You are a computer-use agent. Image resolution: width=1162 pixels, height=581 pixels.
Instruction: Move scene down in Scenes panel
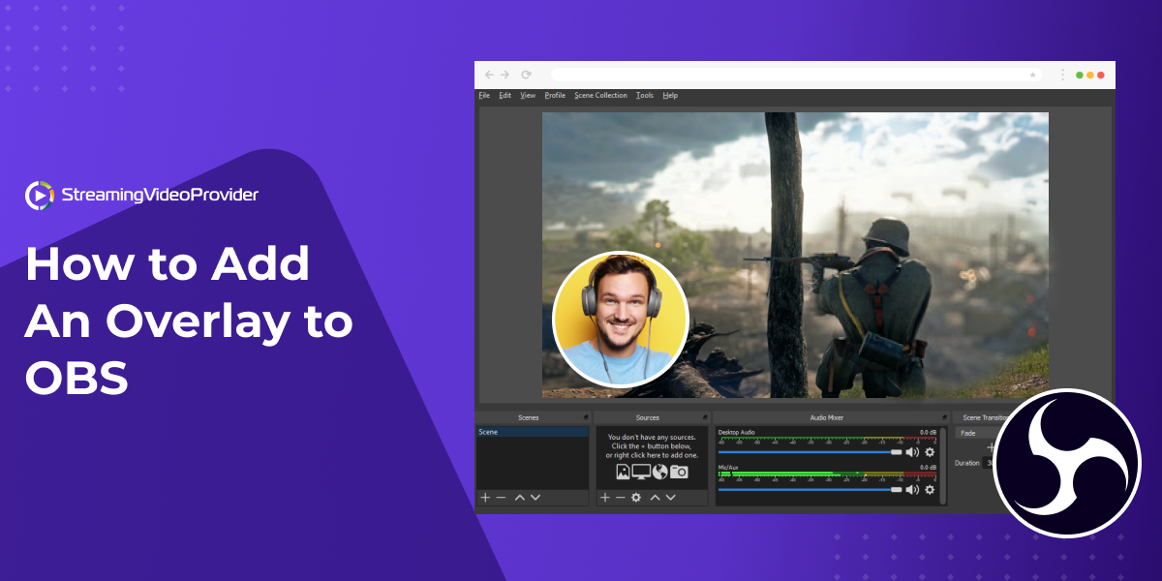click(x=535, y=497)
